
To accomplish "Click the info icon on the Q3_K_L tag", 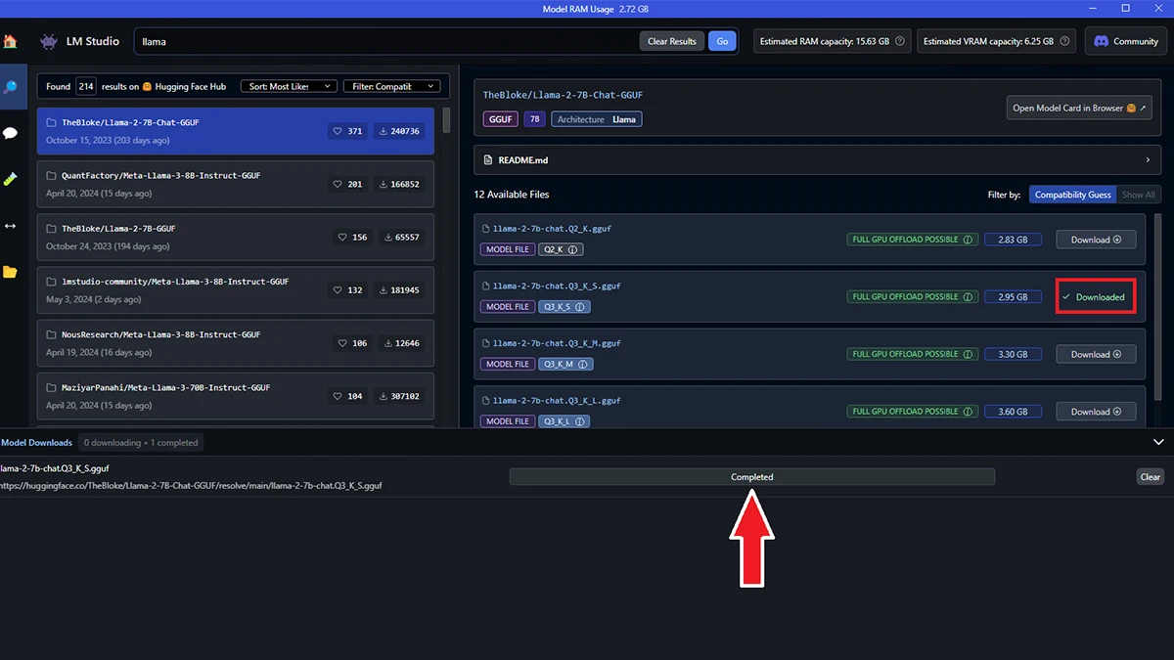I will [581, 421].
